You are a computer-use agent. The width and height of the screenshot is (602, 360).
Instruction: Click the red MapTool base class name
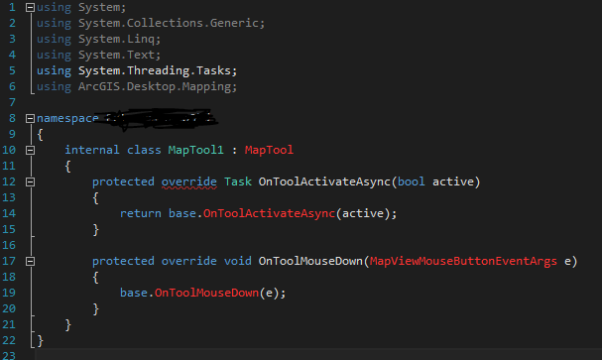click(x=269, y=150)
